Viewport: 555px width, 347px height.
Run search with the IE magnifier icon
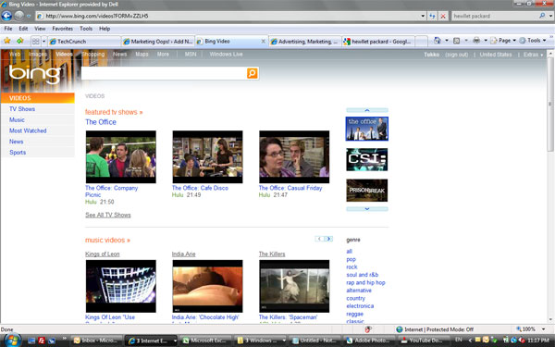pos(542,16)
